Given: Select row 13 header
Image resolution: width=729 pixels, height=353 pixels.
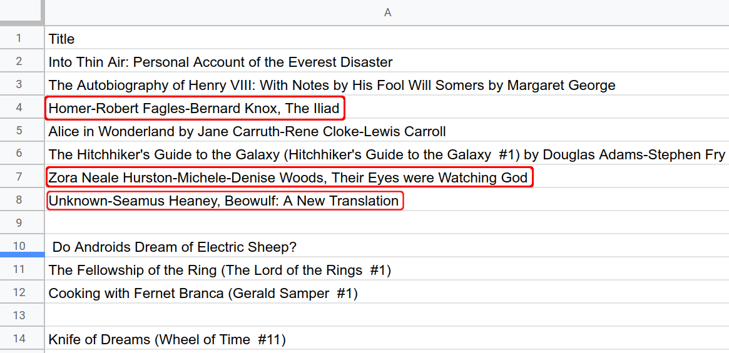Looking at the screenshot, I should pyautogui.click(x=19, y=316).
